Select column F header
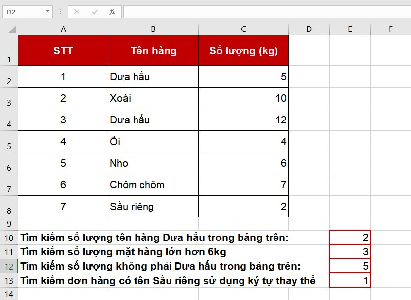This screenshot has width=411, height=300. tap(391, 29)
